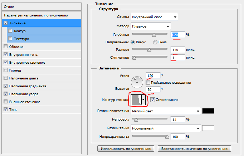The width and height of the screenshot is (244, 156).
Task: Open the Стиль dropdown
Action: (x=155, y=17)
